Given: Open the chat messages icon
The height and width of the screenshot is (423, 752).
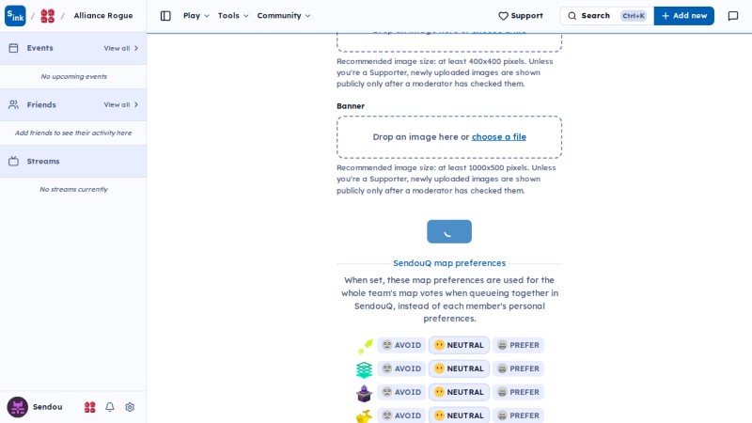Looking at the screenshot, I should point(733,16).
